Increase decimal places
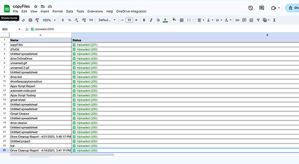Image resolution: width=299 pixels, height=164 pixels. point(84,20)
